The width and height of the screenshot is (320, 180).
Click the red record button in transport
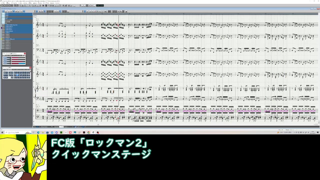coord(92,6)
